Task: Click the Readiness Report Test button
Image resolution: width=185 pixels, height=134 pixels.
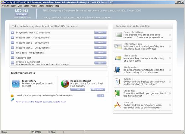Action: tap(78, 89)
